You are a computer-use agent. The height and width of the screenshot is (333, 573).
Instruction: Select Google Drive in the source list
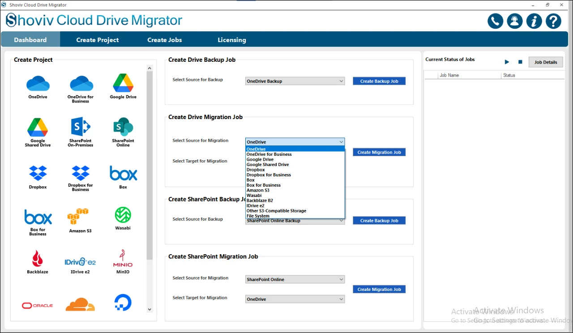tap(295, 159)
